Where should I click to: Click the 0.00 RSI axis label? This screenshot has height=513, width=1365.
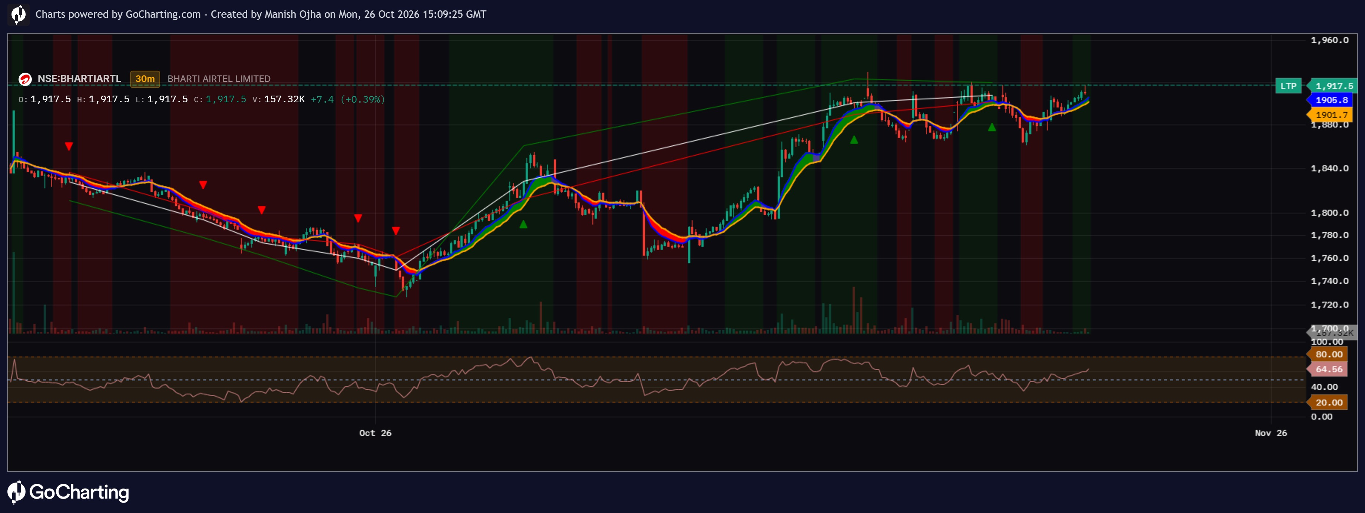point(1322,417)
